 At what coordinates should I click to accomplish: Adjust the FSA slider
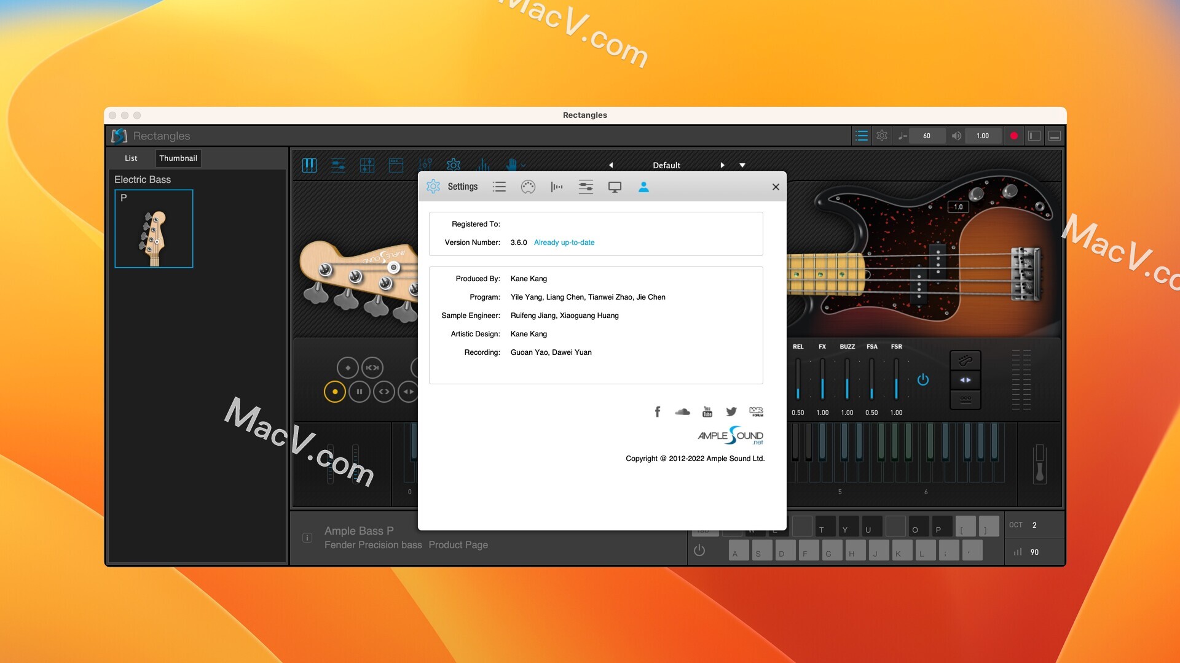click(871, 379)
